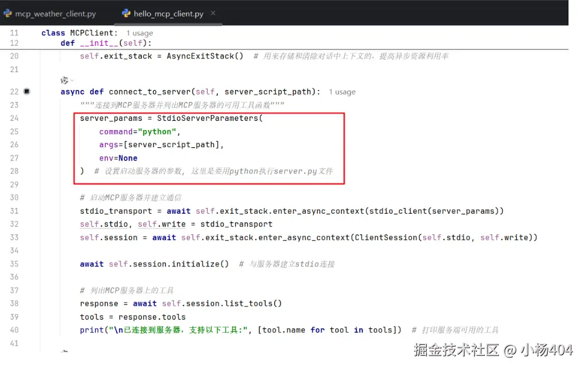Click the string "python" on line 25
This screenshot has height=369, width=584.
(157, 132)
